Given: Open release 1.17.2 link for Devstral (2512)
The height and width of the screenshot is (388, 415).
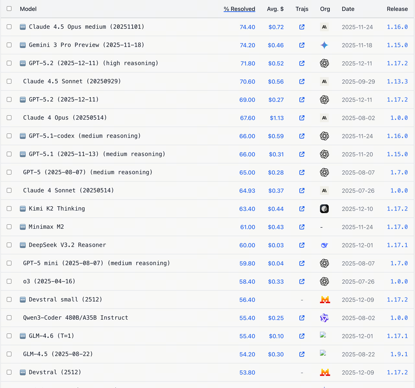Looking at the screenshot, I should tap(397, 372).
